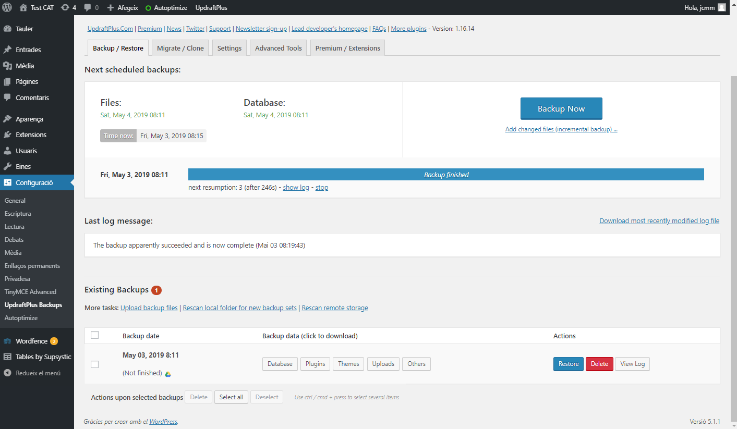
Task: Download the Plugins backup data
Action: (x=316, y=364)
